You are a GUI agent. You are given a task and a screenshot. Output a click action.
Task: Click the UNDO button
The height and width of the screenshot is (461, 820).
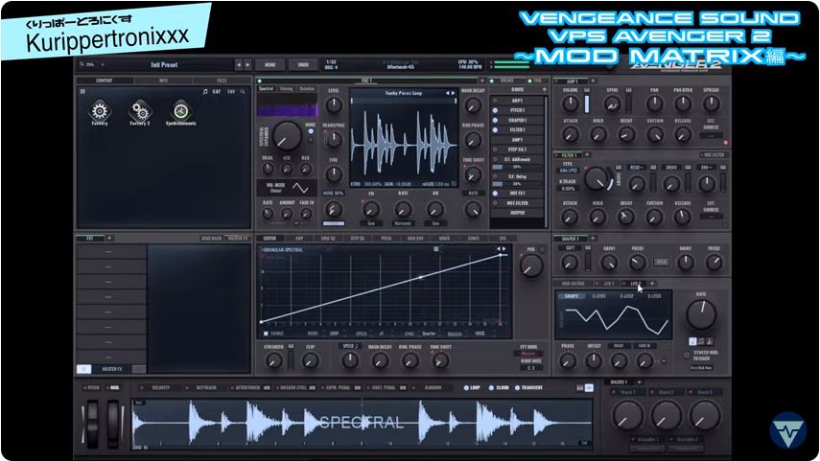(303, 65)
